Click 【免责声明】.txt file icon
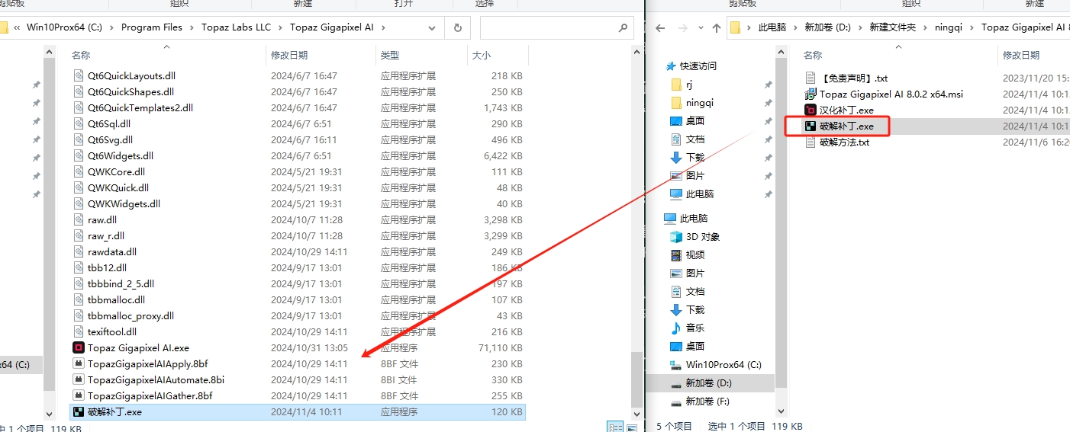The image size is (1070, 432). 811,78
